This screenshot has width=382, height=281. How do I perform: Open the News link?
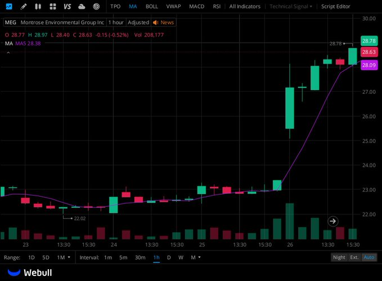(x=167, y=22)
